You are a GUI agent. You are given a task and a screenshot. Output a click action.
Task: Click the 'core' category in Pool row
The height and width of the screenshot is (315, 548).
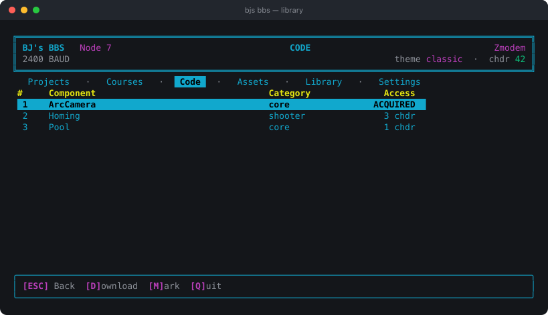279,127
